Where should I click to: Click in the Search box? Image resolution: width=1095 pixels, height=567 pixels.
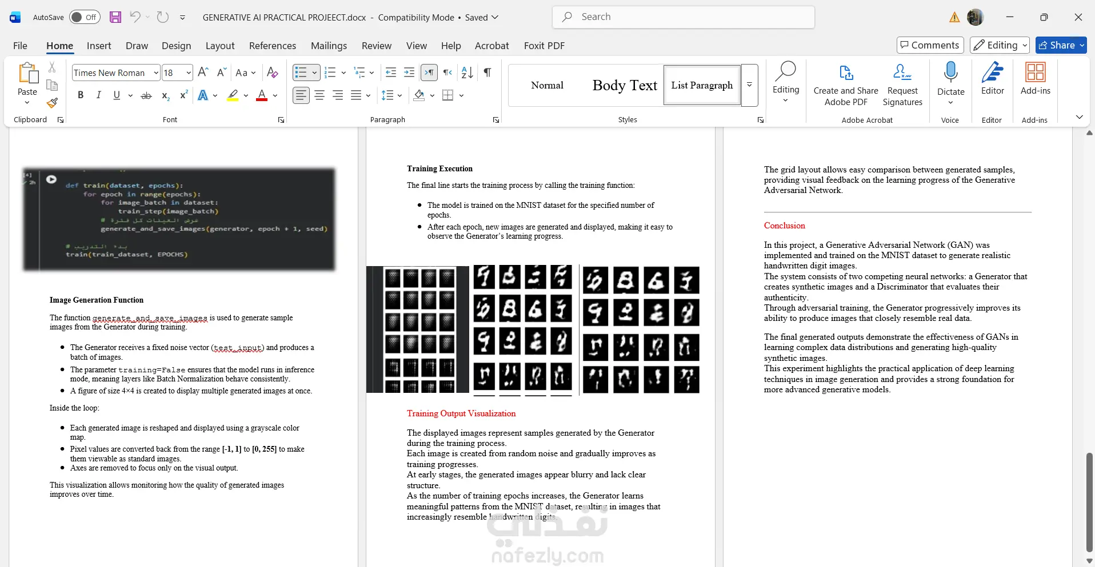[x=683, y=17]
